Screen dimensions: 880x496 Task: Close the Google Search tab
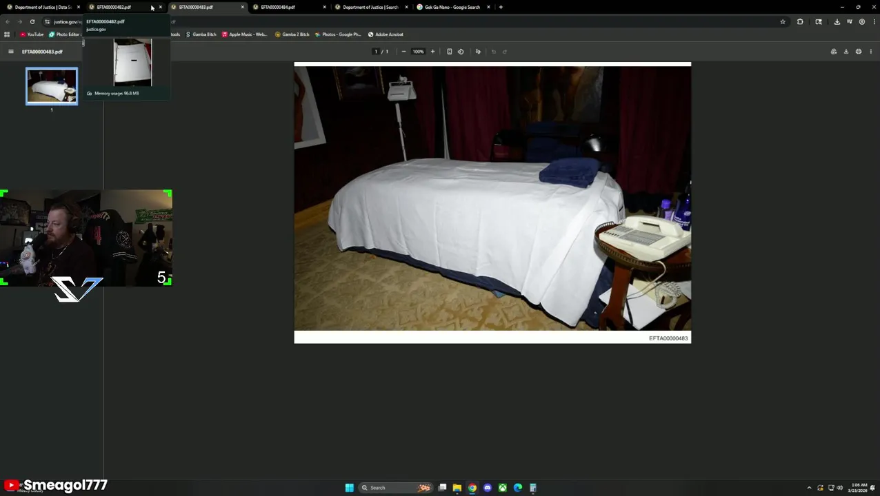pyautogui.click(x=488, y=7)
